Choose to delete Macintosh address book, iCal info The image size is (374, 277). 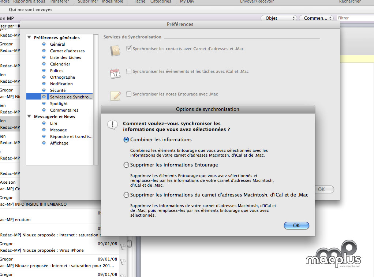[x=126, y=195]
